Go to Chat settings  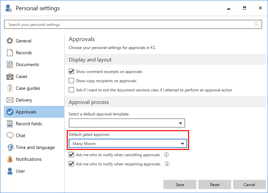34,135
